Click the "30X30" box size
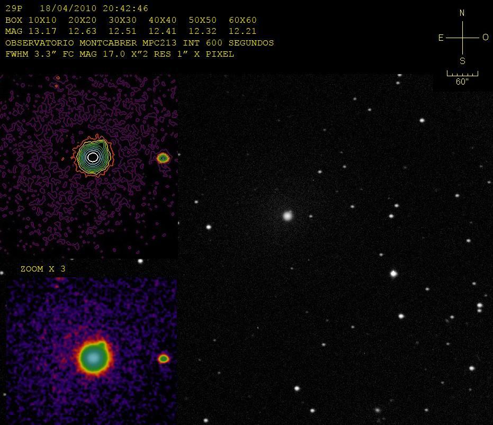493x425 pixels. pyautogui.click(x=123, y=20)
